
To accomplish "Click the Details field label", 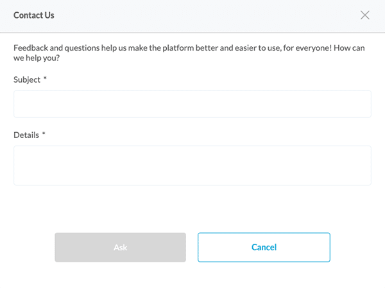I will [25, 135].
